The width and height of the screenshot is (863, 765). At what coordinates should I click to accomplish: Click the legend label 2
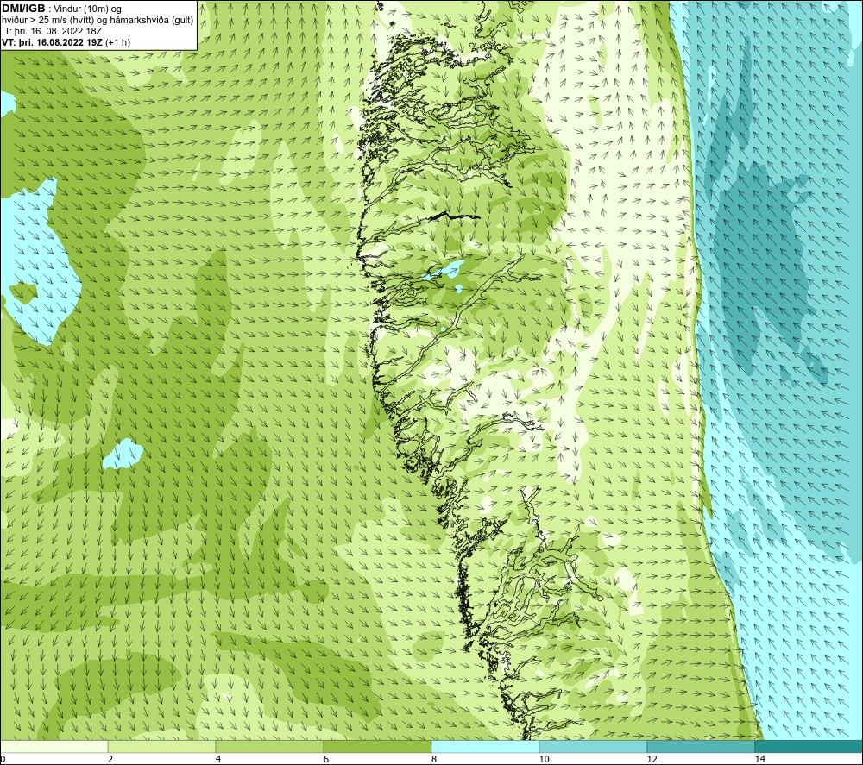click(x=110, y=759)
